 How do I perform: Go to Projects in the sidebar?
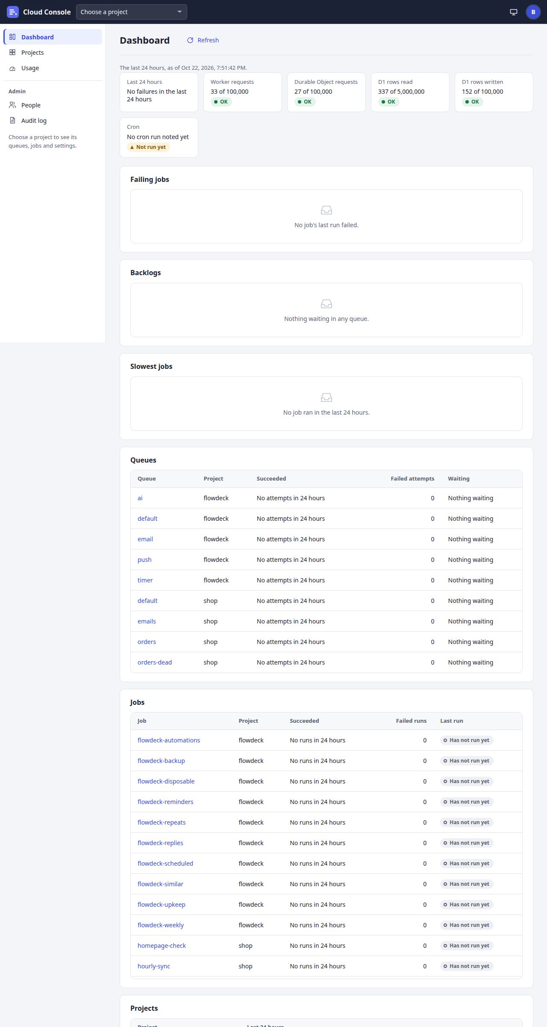pos(53,53)
